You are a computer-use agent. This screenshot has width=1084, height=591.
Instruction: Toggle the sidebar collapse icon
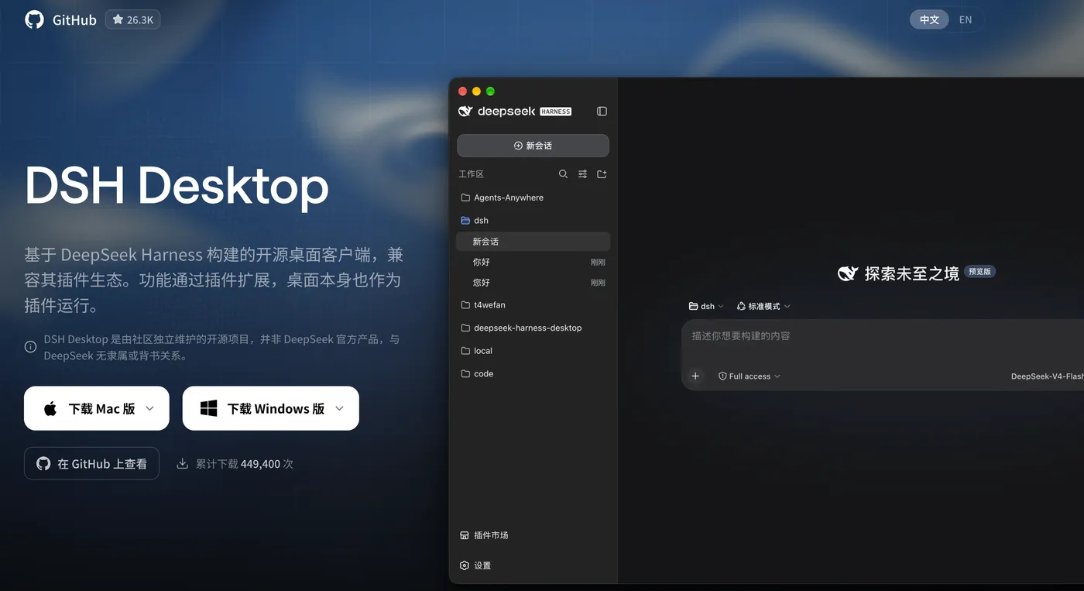click(x=602, y=112)
